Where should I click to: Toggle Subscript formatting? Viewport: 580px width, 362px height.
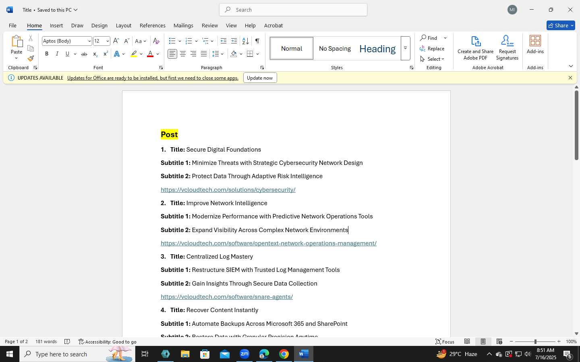pyautogui.click(x=95, y=54)
